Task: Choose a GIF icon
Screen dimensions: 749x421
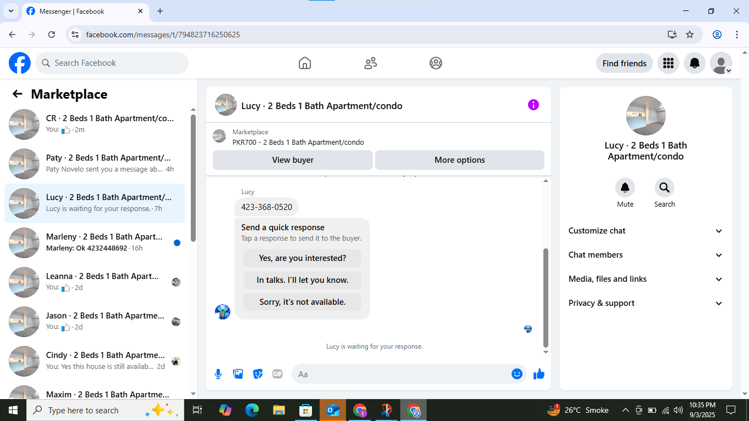Action: [277, 374]
